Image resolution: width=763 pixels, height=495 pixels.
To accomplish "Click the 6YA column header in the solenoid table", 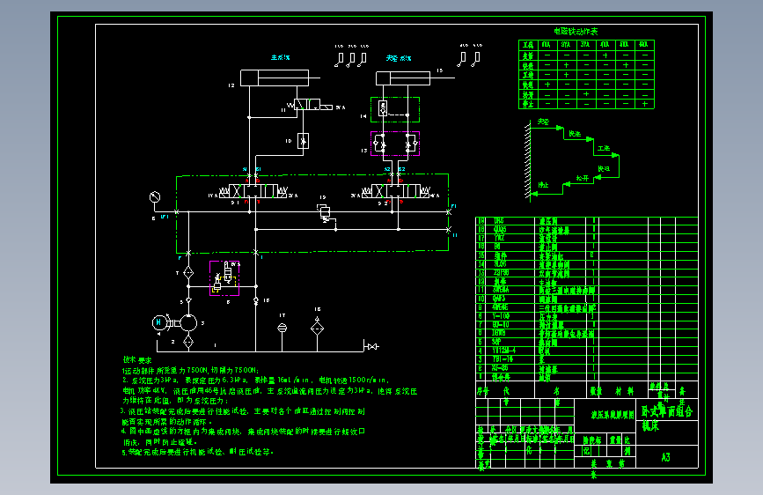I will [644, 44].
